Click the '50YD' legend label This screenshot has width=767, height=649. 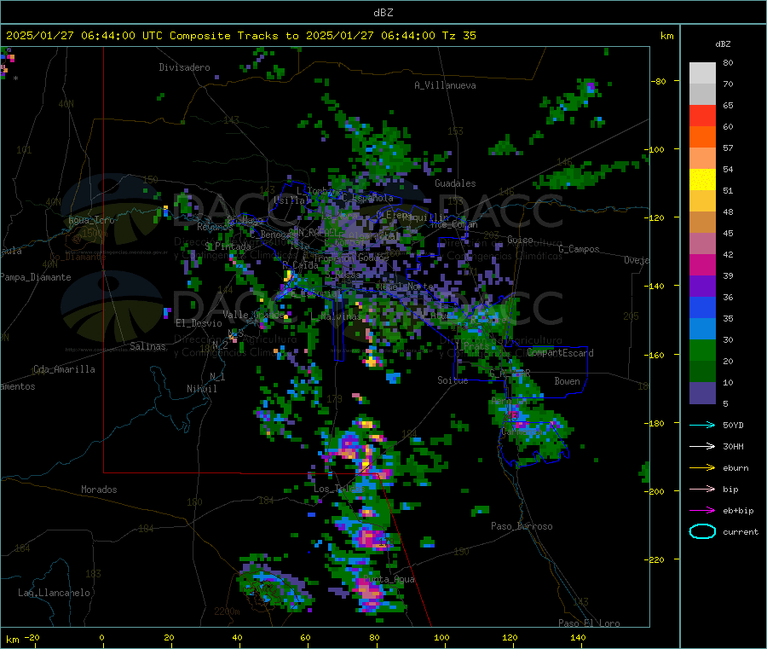[733, 425]
